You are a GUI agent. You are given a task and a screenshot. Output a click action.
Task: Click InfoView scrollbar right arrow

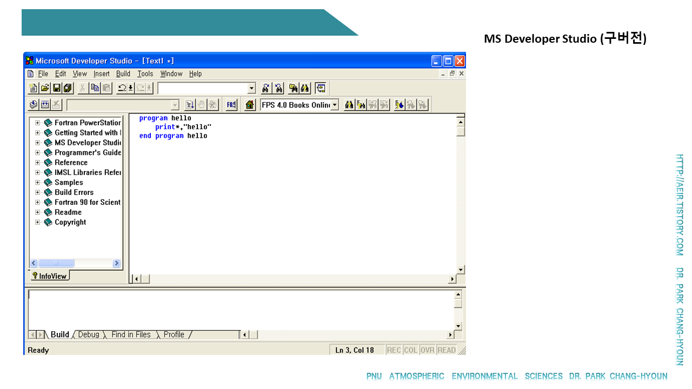coord(117,263)
